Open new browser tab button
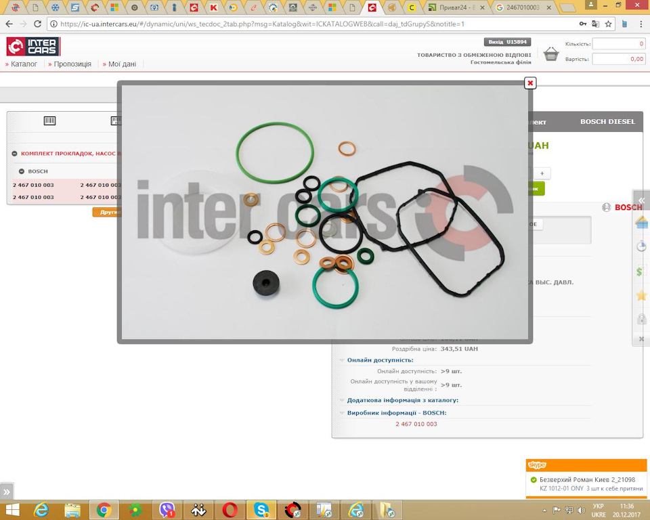This screenshot has width=650, height=520. click(567, 7)
